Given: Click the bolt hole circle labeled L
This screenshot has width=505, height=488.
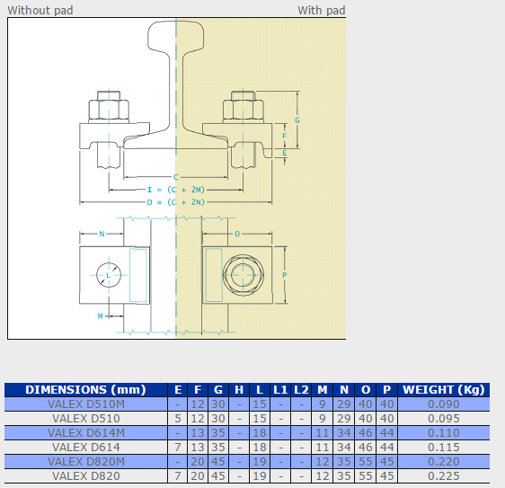Looking at the screenshot, I should pos(109,275).
